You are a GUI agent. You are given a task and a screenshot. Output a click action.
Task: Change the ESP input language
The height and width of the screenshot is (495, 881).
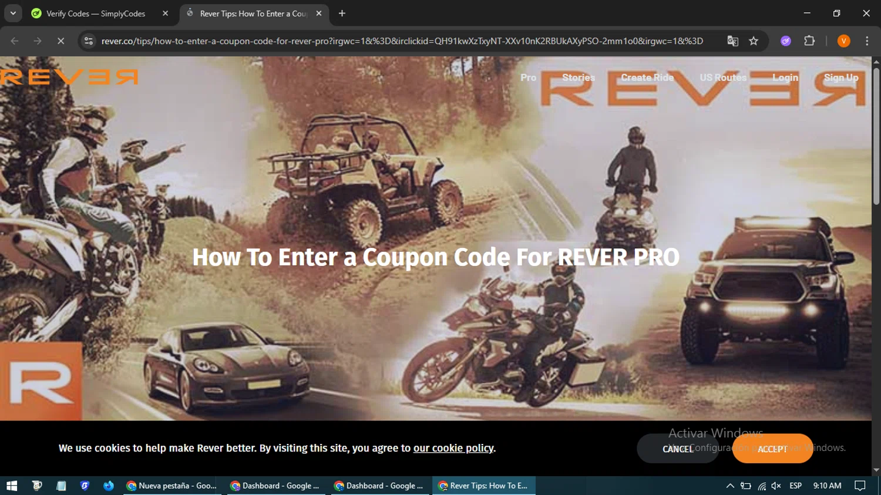(x=796, y=486)
